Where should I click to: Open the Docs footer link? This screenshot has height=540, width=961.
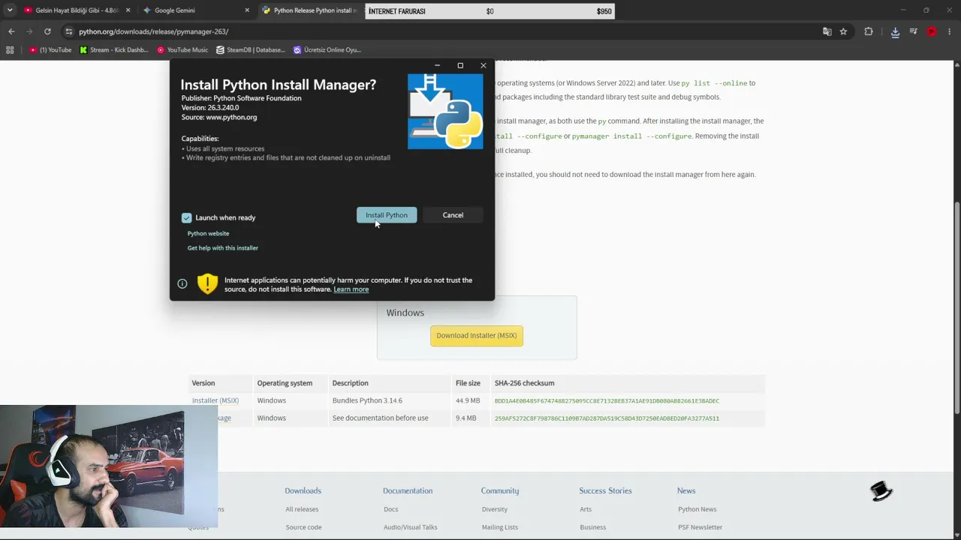click(390, 509)
